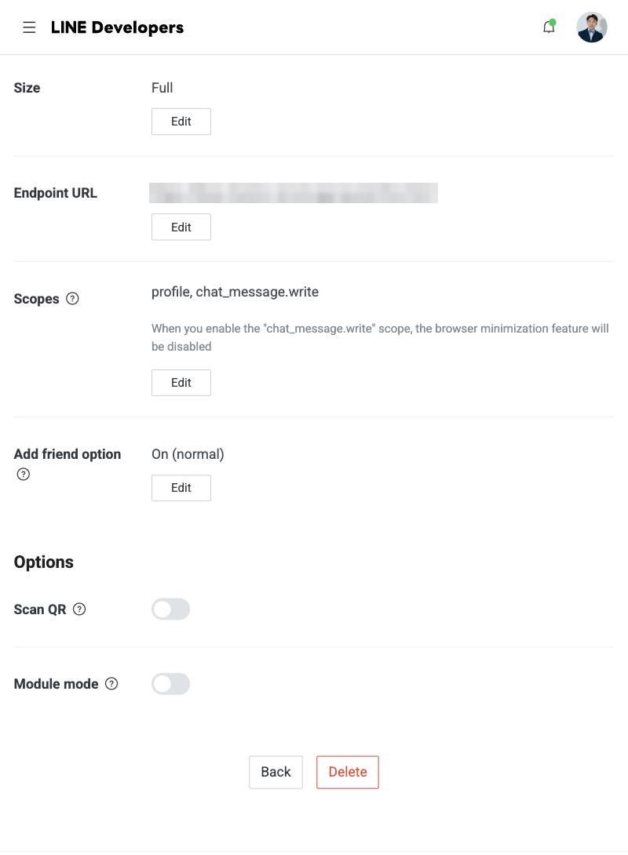Edit the Size setting
The image size is (628, 855).
click(181, 122)
